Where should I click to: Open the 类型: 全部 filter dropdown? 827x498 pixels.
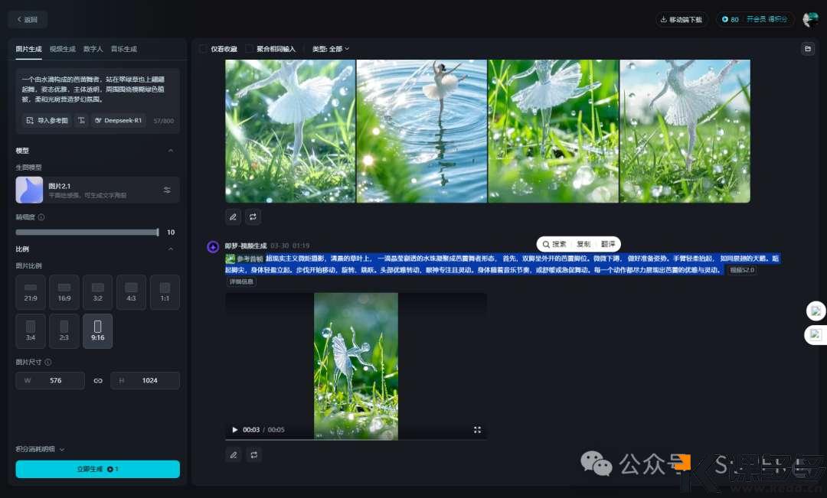pyautogui.click(x=331, y=49)
